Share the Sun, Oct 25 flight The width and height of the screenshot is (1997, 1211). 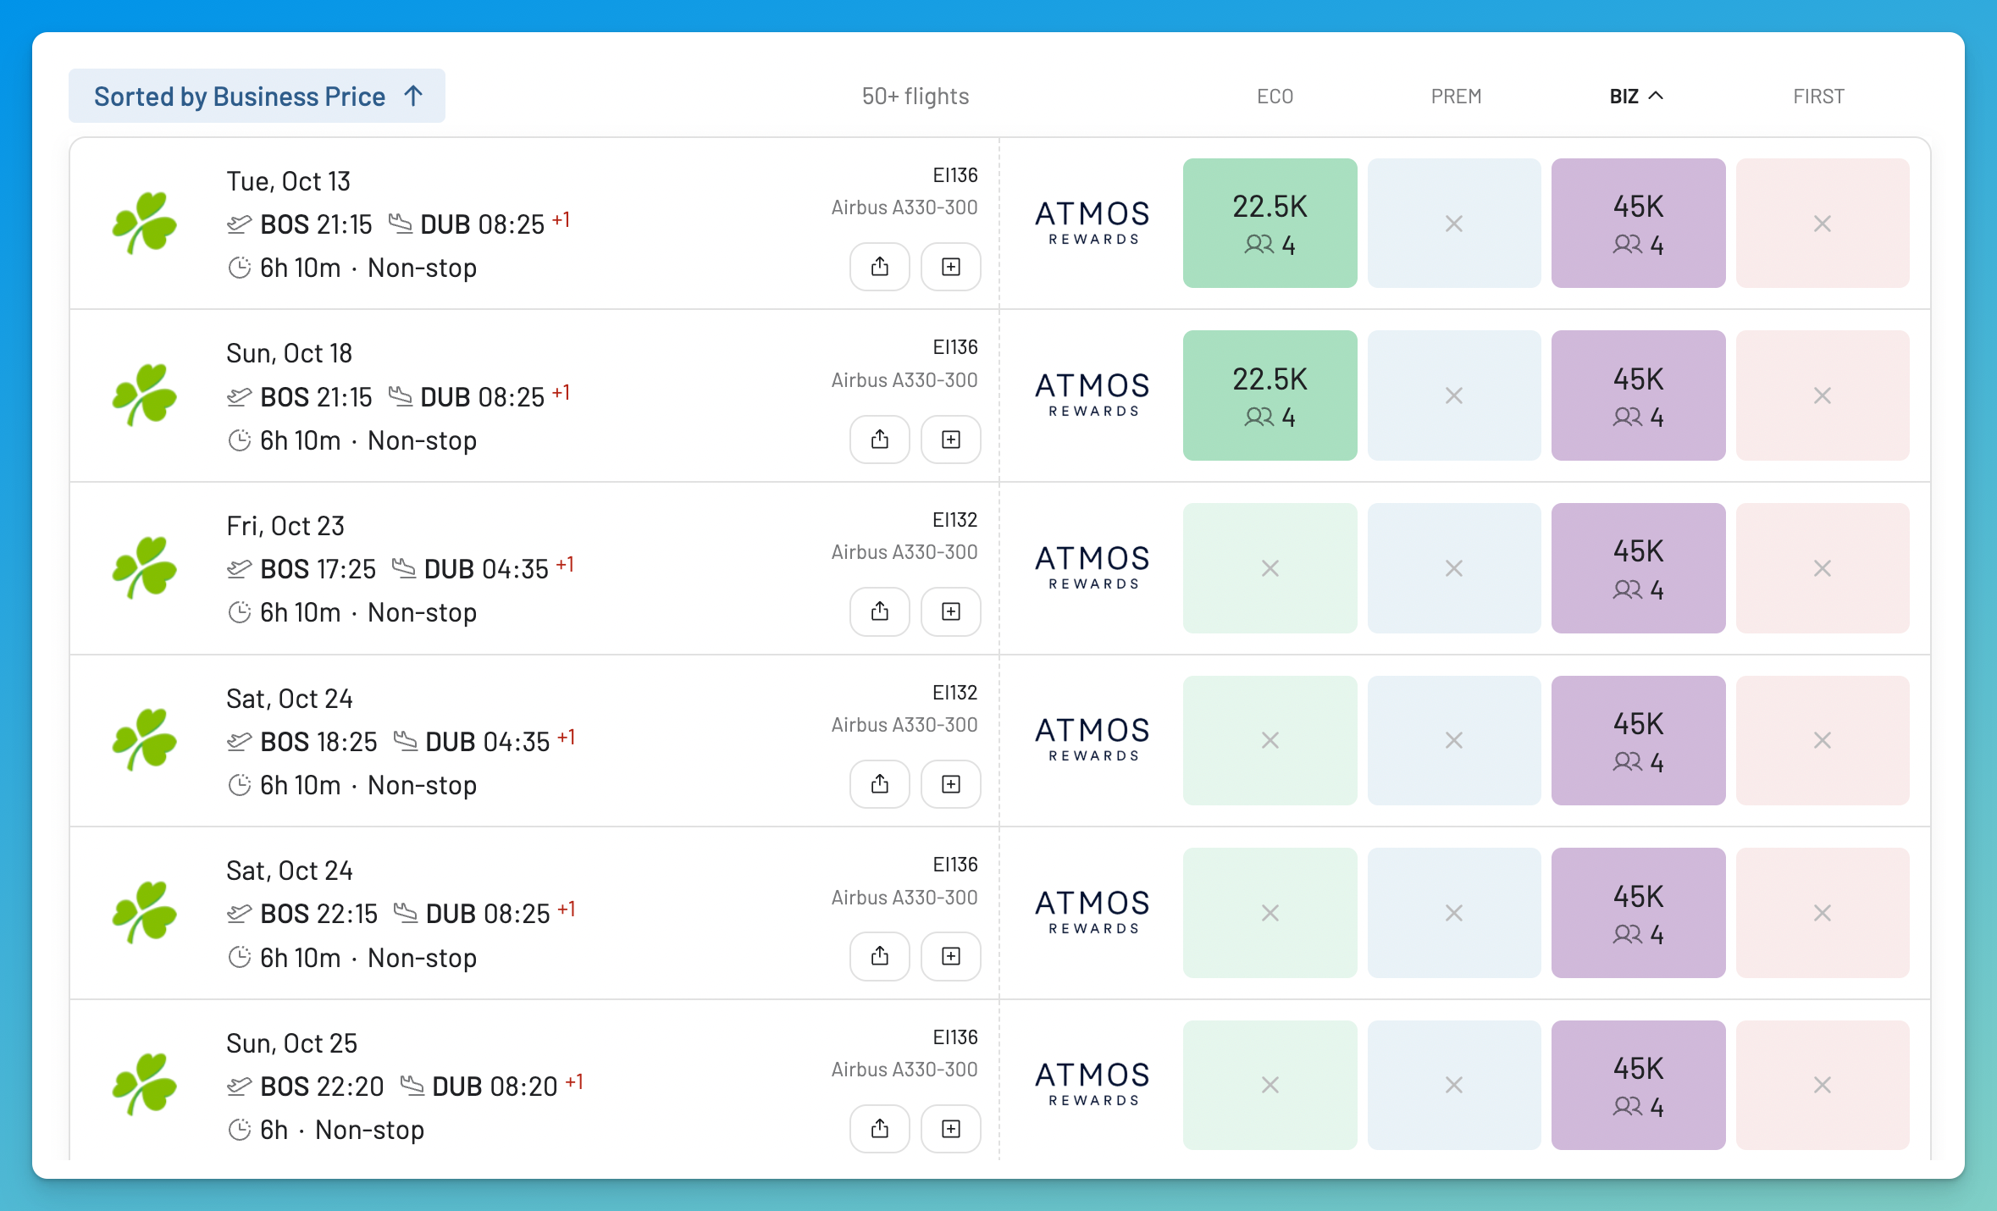click(x=879, y=1129)
